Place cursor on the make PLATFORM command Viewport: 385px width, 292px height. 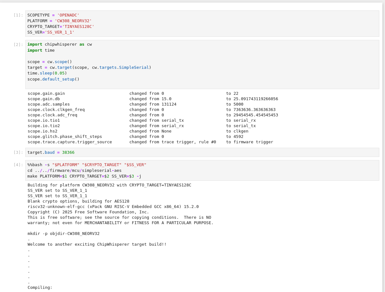pyautogui.click(x=84, y=176)
